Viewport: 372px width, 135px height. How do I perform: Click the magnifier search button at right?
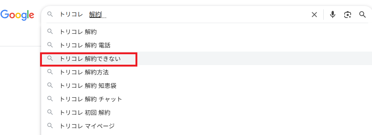pyautogui.click(x=362, y=15)
